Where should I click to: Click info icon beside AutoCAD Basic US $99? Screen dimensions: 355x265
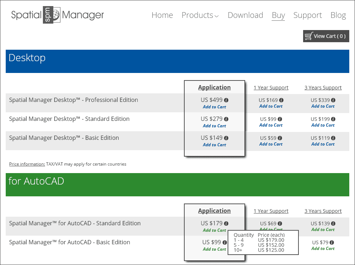(225, 242)
